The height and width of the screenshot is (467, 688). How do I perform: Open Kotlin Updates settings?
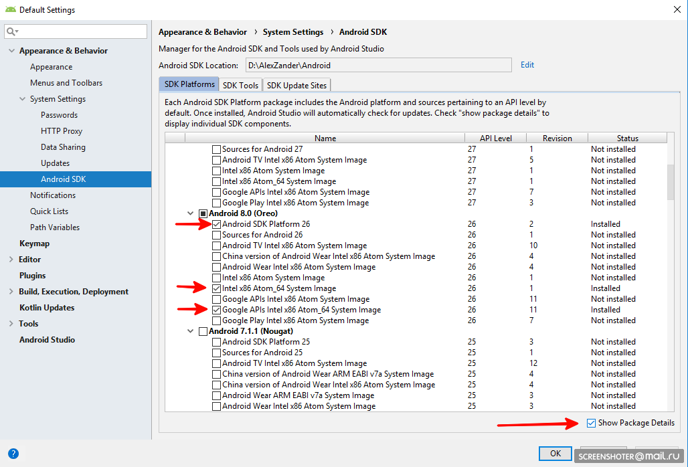click(x=47, y=307)
